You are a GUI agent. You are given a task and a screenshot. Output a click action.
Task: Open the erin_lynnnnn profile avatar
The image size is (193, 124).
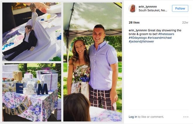pos(132,8)
